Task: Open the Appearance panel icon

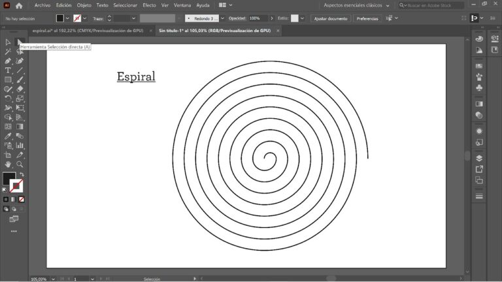Action: tap(479, 131)
